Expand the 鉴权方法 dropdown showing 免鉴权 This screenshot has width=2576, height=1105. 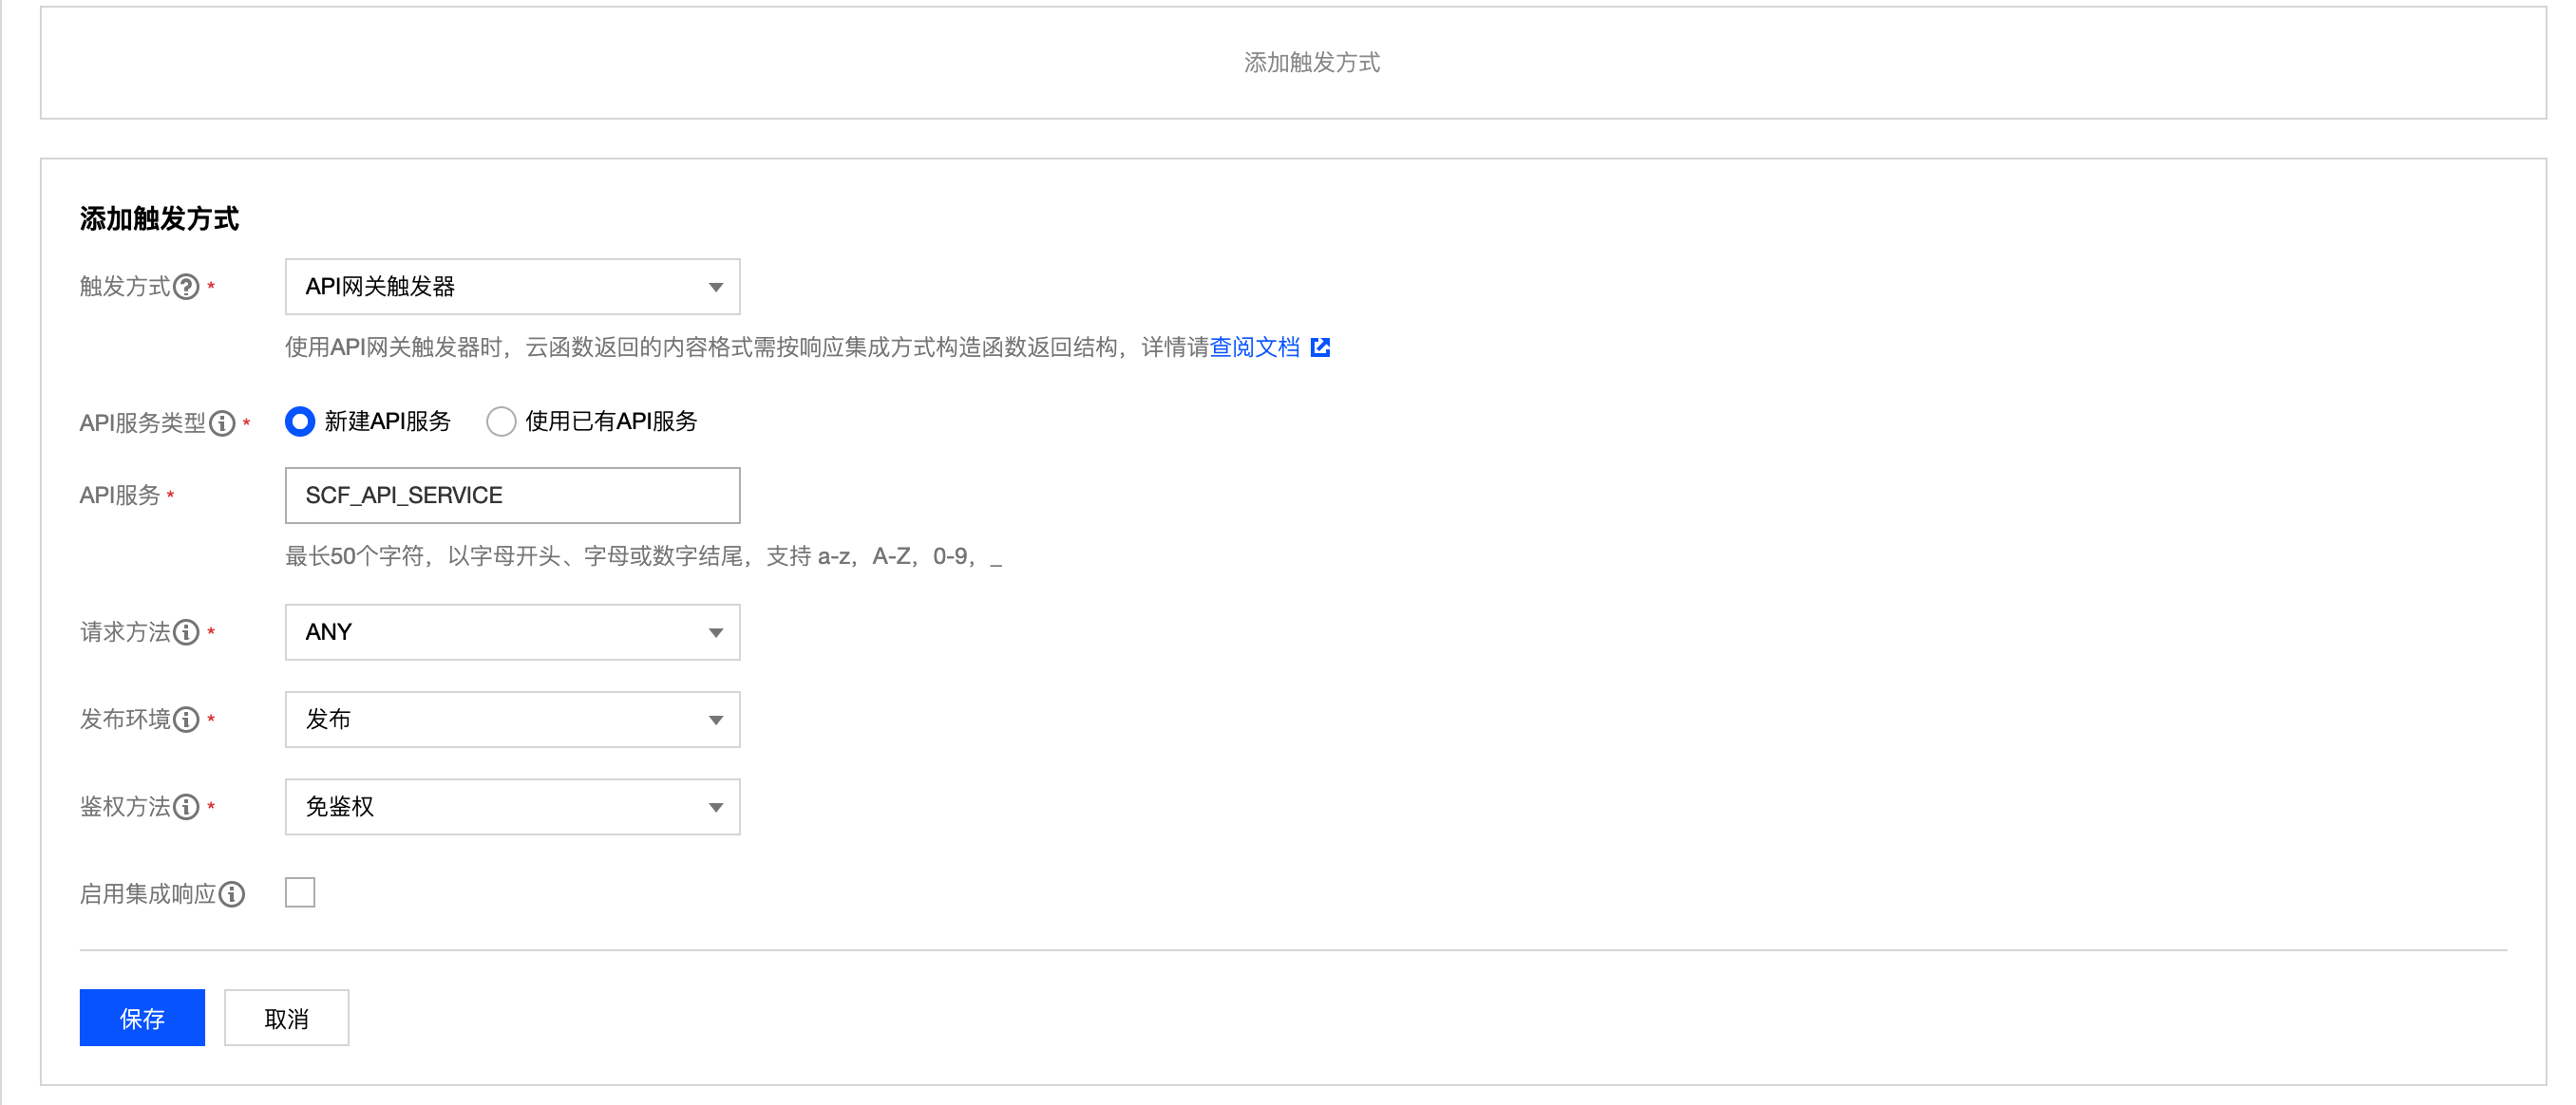pos(512,807)
